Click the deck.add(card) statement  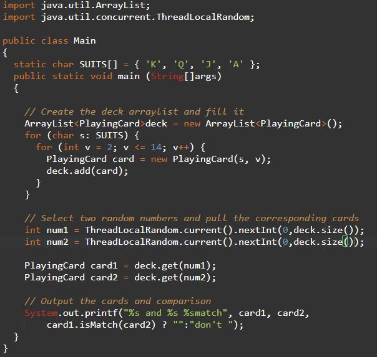coord(87,171)
